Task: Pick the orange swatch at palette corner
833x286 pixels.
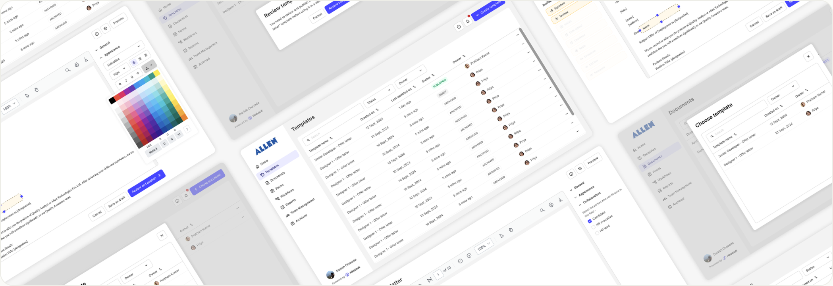Action: pos(184,117)
